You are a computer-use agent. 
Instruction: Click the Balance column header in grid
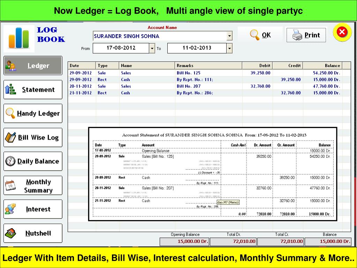[x=322, y=65]
